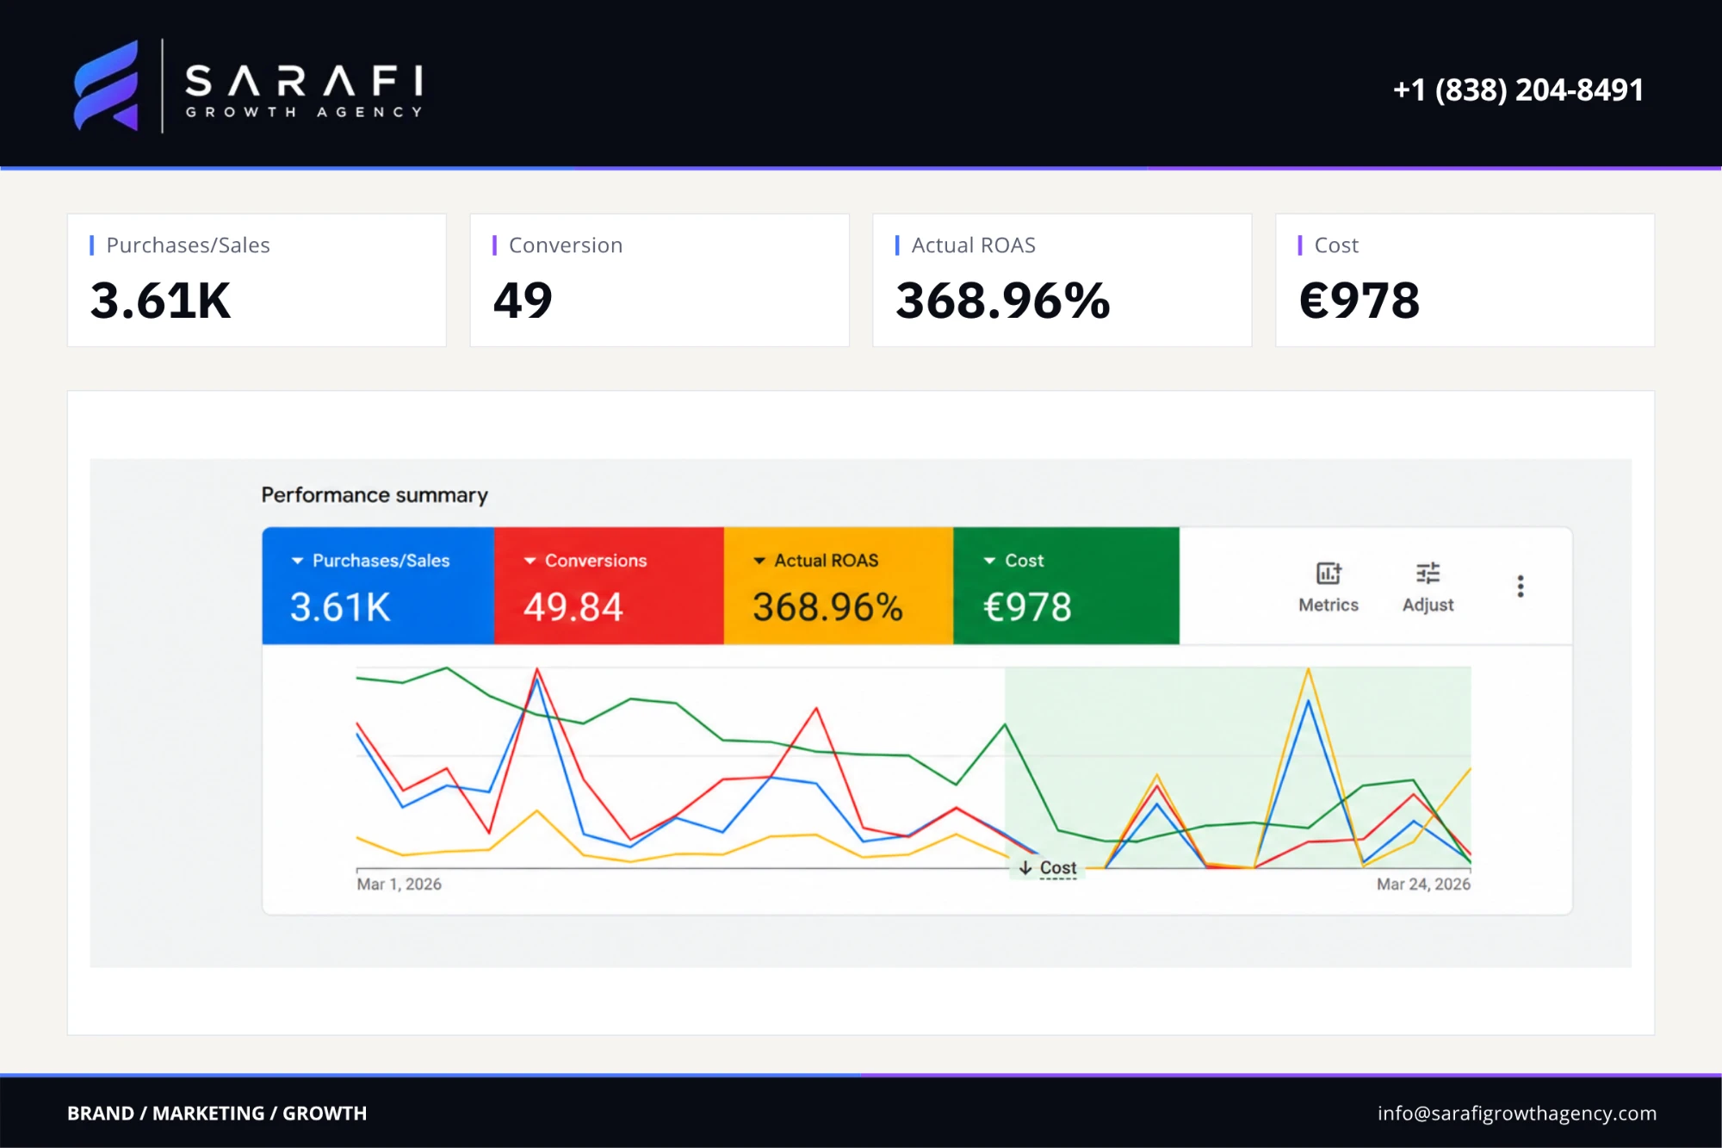Open the three-dot more options menu
The height and width of the screenshot is (1148, 1722).
(x=1521, y=586)
